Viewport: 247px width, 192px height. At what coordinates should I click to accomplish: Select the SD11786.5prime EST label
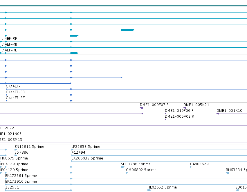[x=136, y=164]
